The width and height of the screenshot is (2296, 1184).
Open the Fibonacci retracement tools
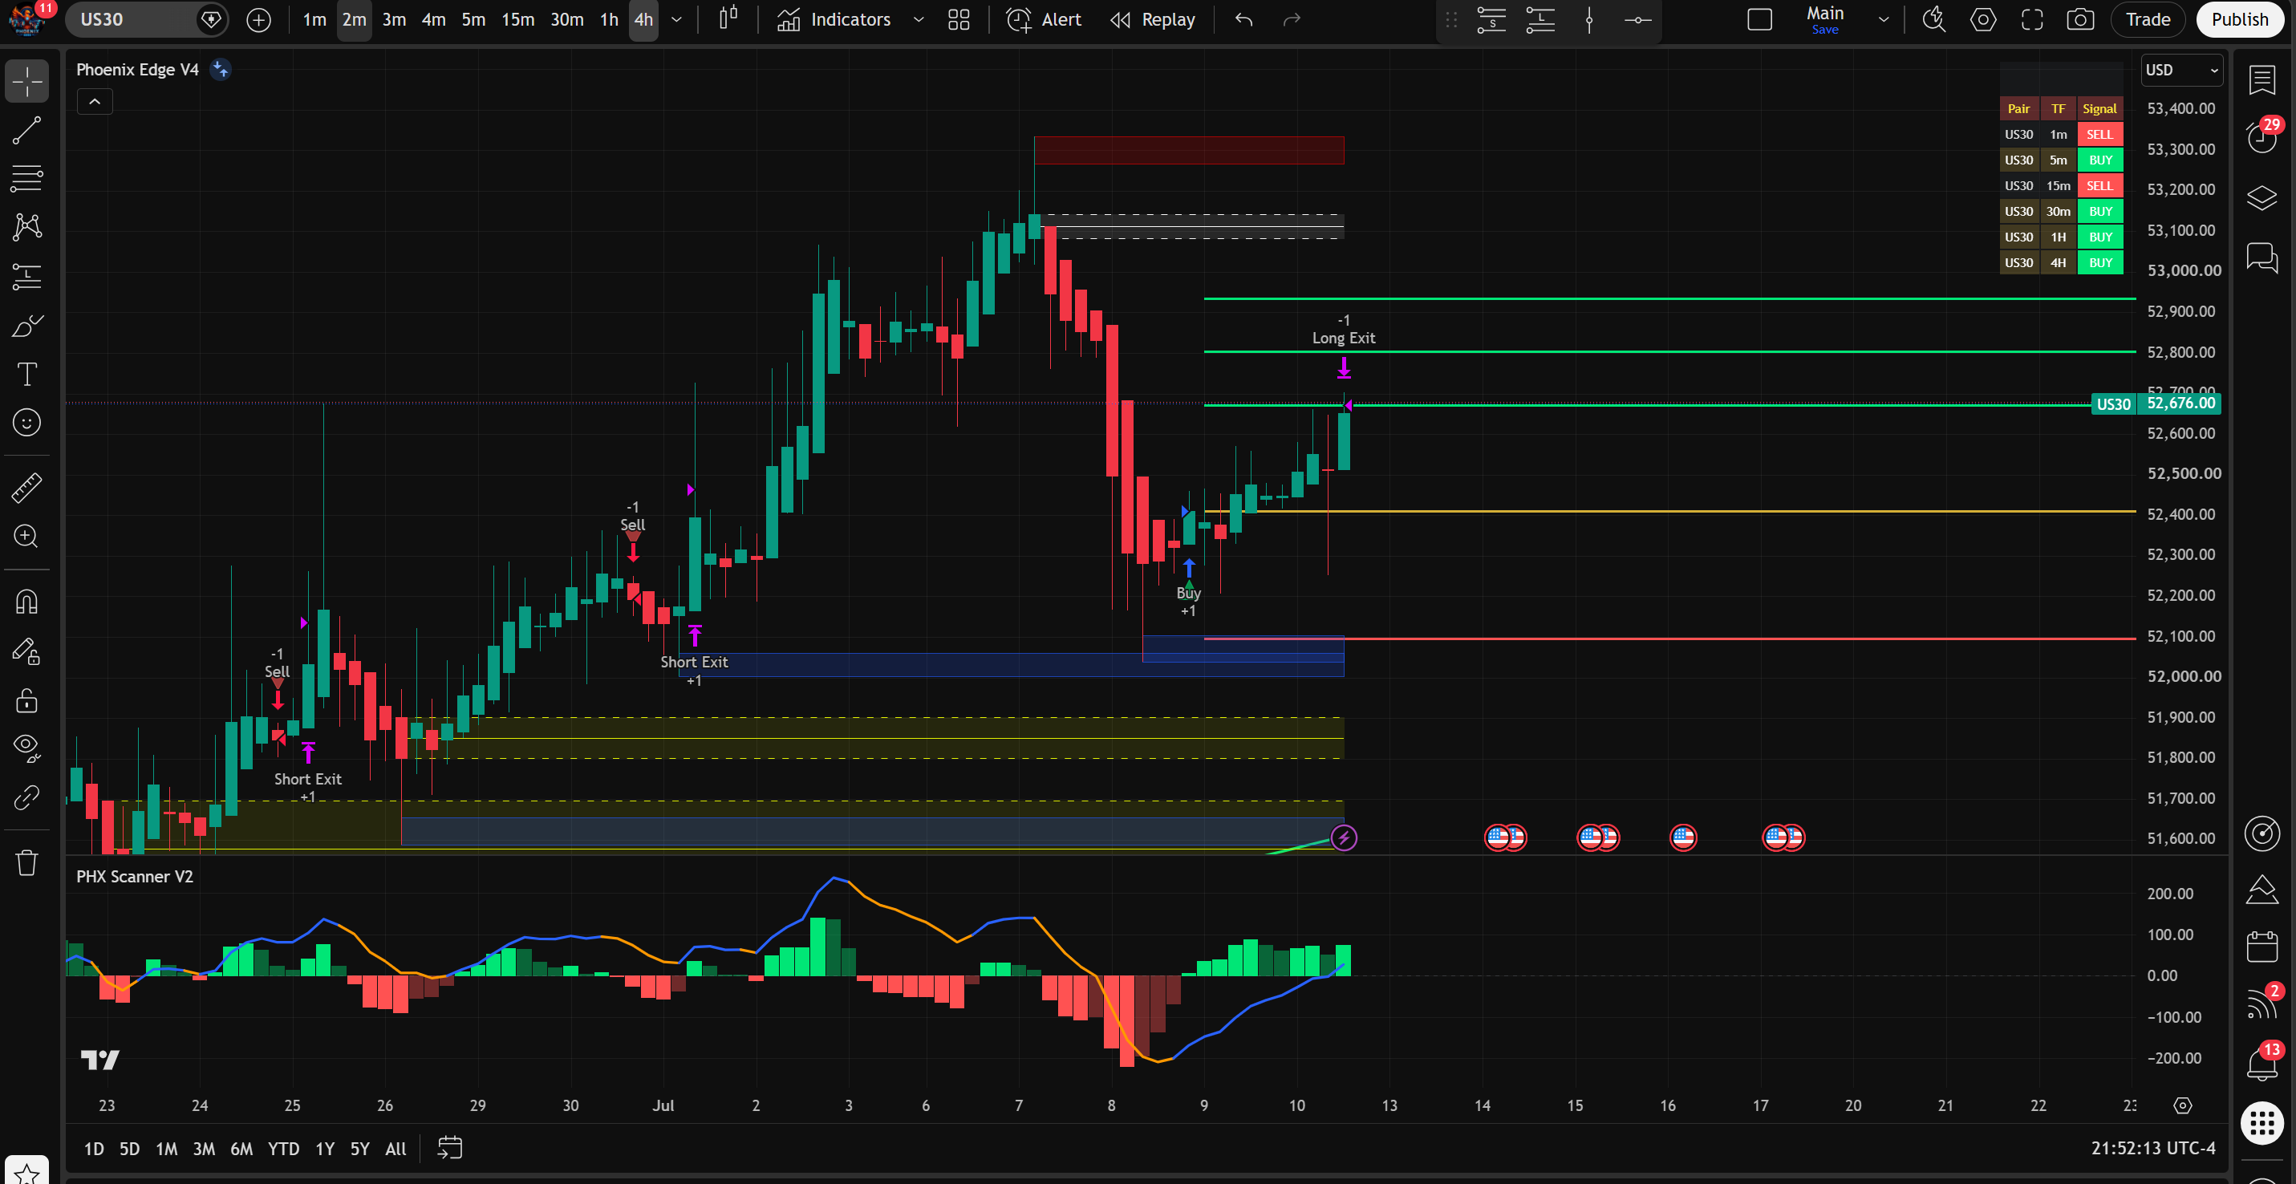click(26, 178)
